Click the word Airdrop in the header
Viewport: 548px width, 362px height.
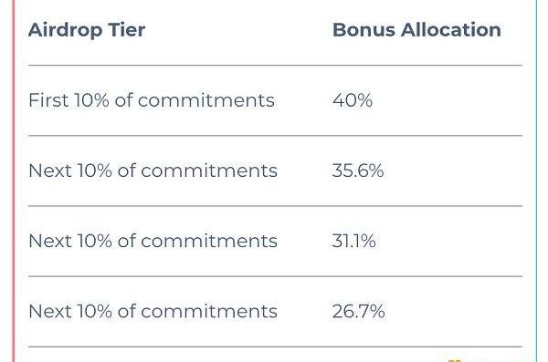(x=66, y=30)
